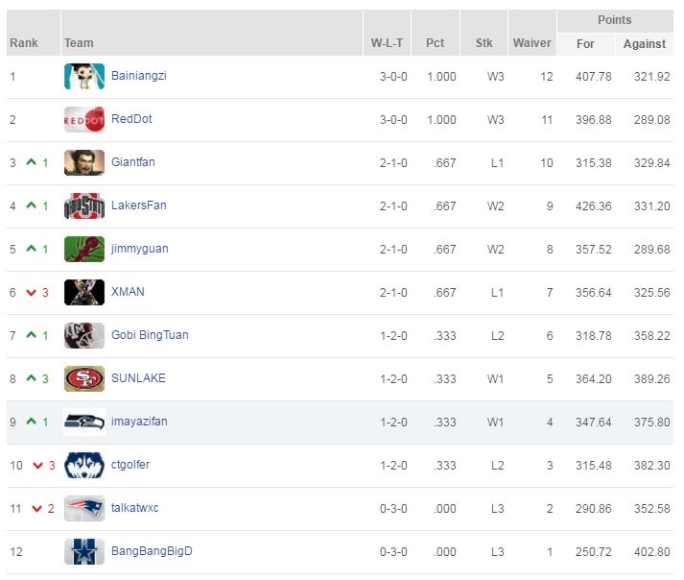This screenshot has height=580, width=684.
Task: Open Giantfan's team avatar image
Action: (83, 163)
